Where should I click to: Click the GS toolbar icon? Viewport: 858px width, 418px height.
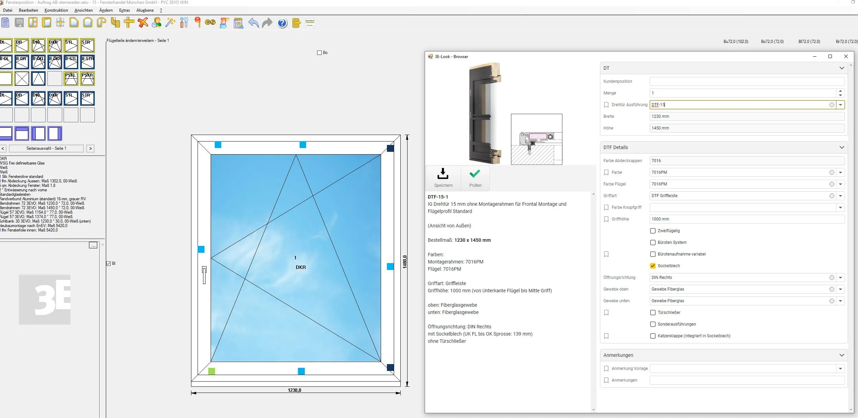coord(210,23)
